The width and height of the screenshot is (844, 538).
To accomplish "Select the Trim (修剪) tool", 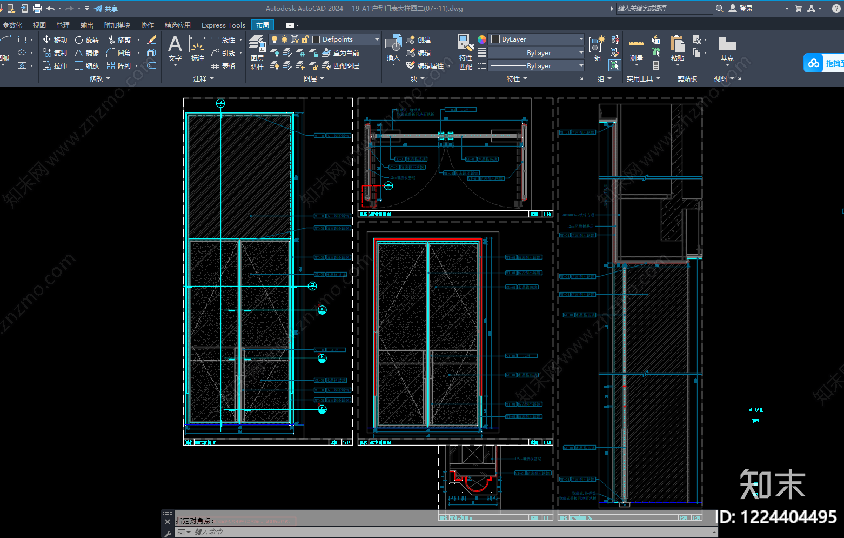I will [x=119, y=39].
